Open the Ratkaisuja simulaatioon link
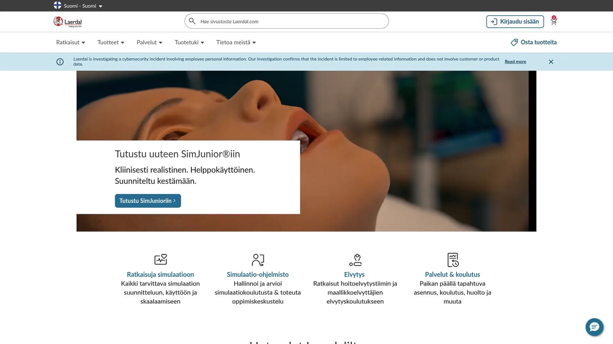This screenshot has height=344, width=613. pos(160,274)
